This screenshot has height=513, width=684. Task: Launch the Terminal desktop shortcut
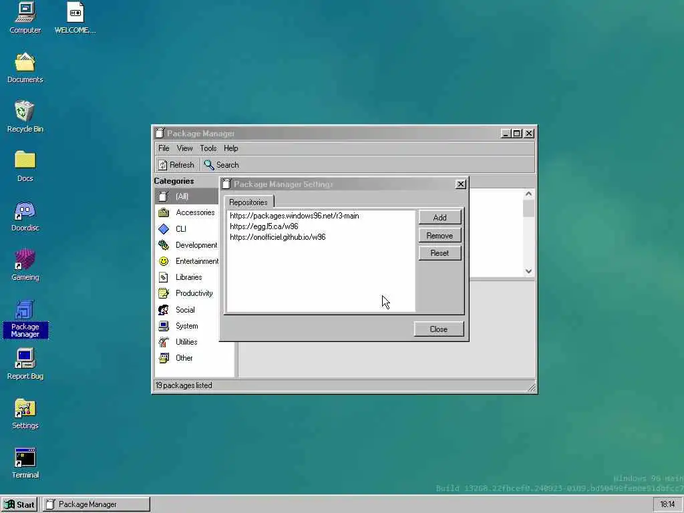(25, 464)
